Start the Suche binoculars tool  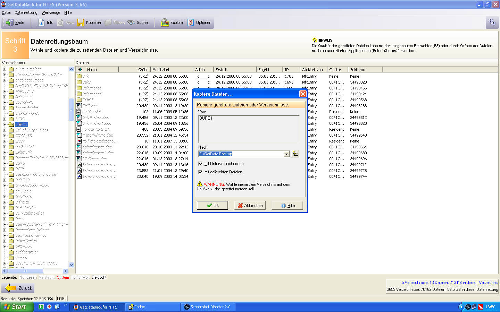(x=138, y=23)
